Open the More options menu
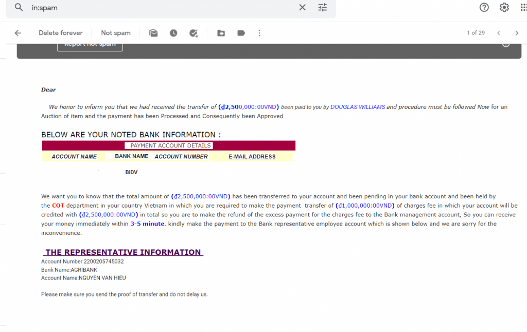Viewport: 527px width, 332px height. pyautogui.click(x=259, y=33)
